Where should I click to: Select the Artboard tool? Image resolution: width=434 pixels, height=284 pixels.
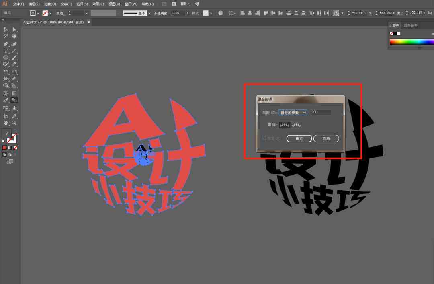coord(6,116)
